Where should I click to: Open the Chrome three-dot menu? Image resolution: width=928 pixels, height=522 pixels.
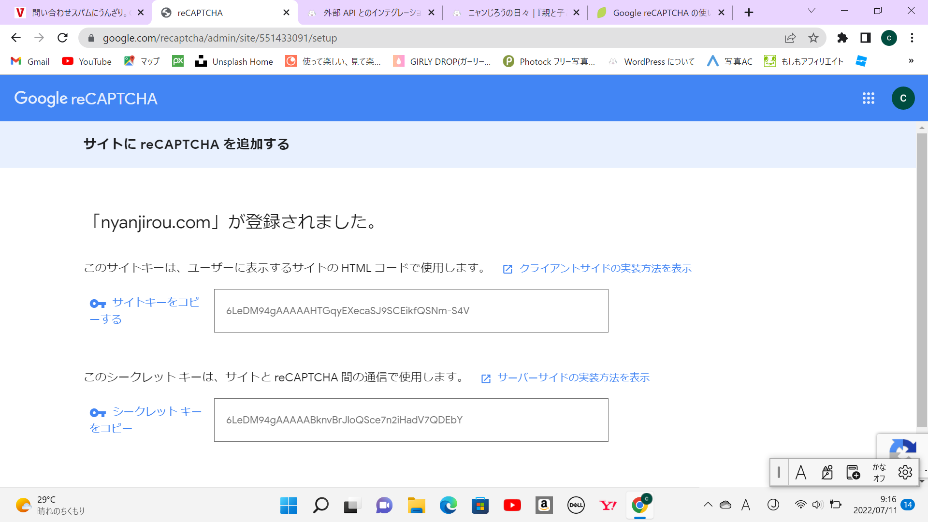click(912, 38)
